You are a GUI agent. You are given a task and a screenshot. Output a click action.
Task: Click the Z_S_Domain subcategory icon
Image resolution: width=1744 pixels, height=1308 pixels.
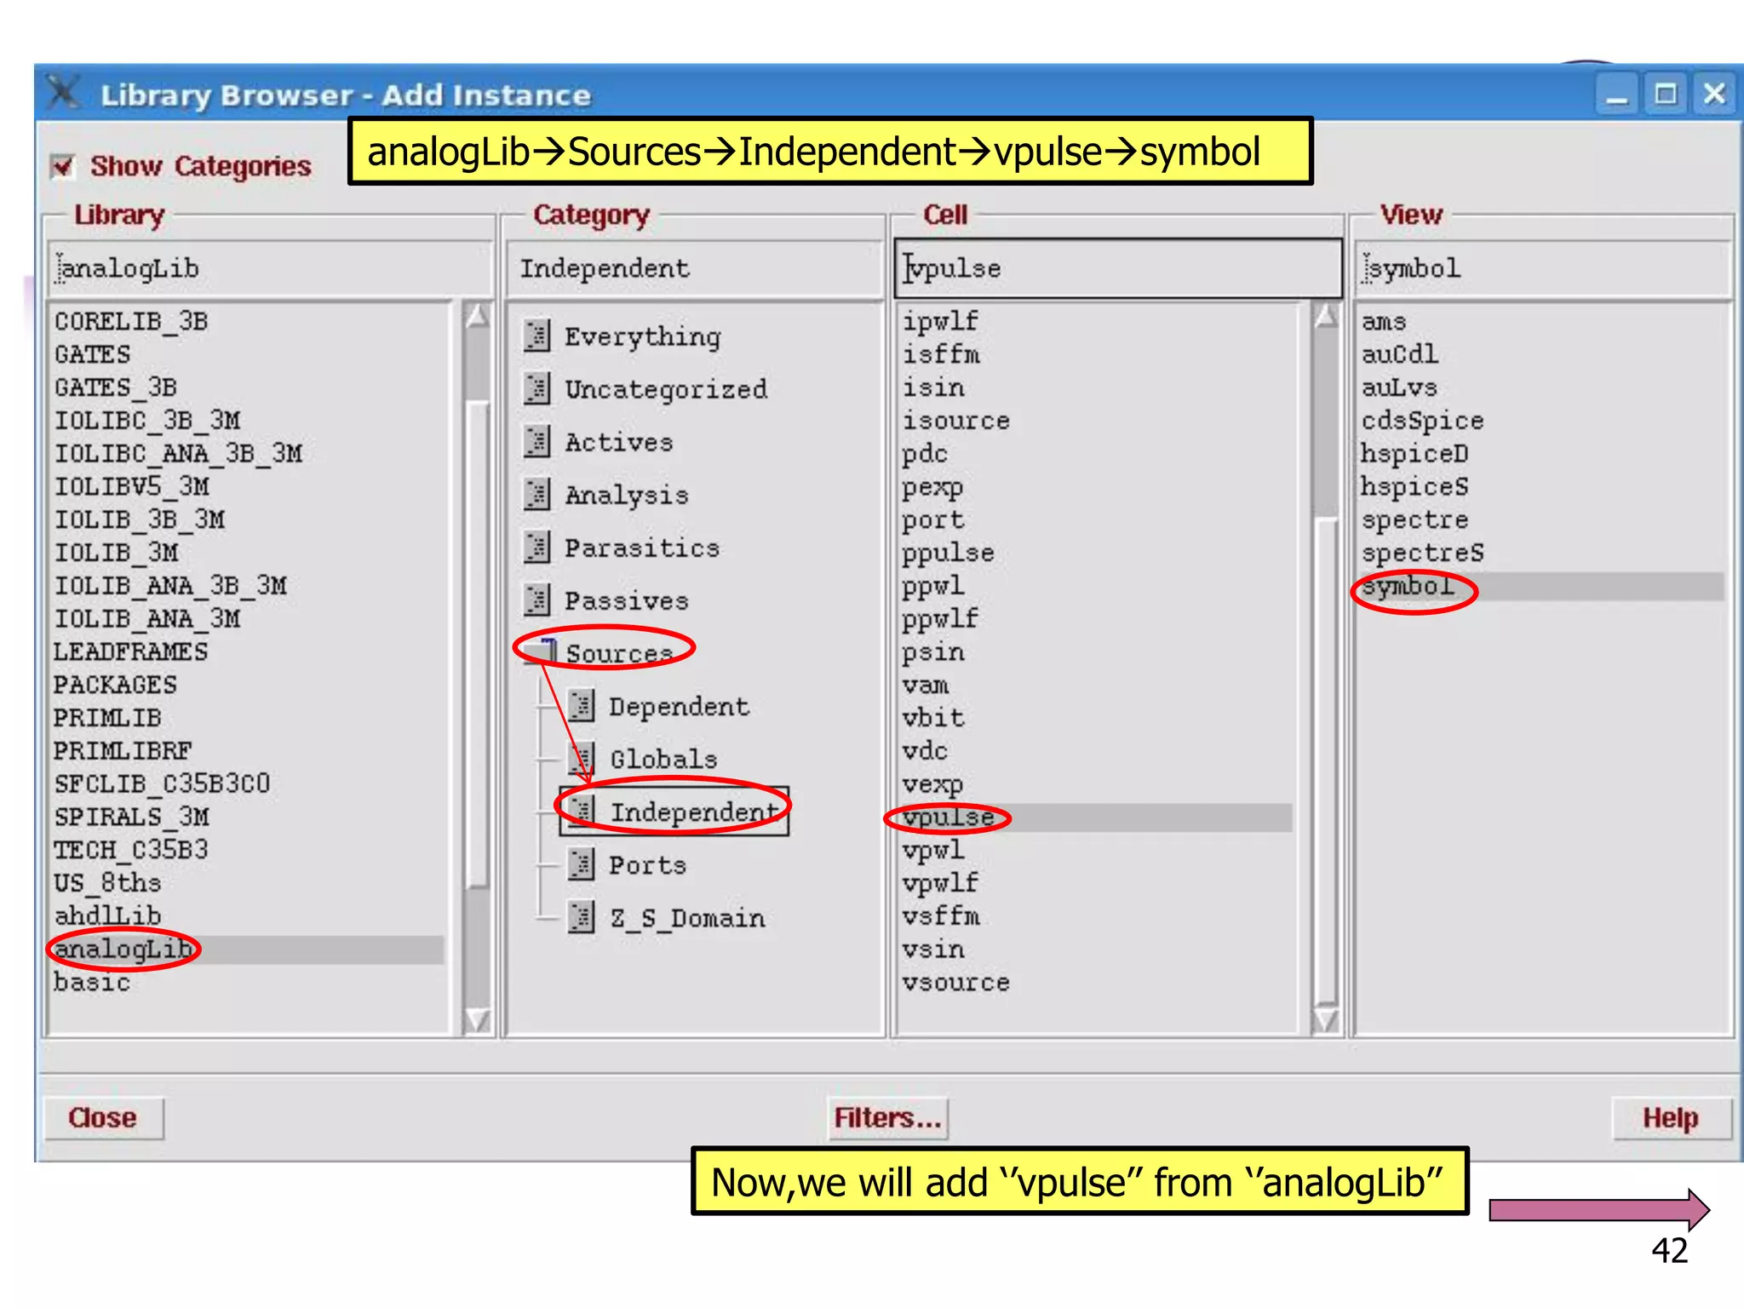[582, 918]
